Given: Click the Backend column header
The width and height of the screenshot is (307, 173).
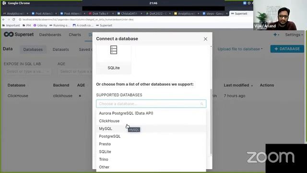Looking at the screenshot, I should click(x=61, y=86).
